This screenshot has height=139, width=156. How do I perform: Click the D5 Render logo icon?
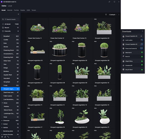[x=2, y=2]
